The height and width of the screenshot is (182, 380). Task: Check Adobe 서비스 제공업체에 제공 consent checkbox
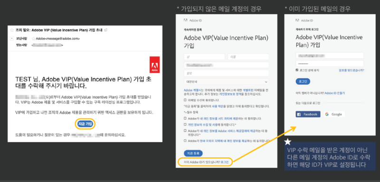click(x=185, y=131)
